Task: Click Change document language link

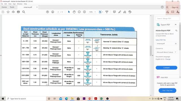Action: coord(168,59)
